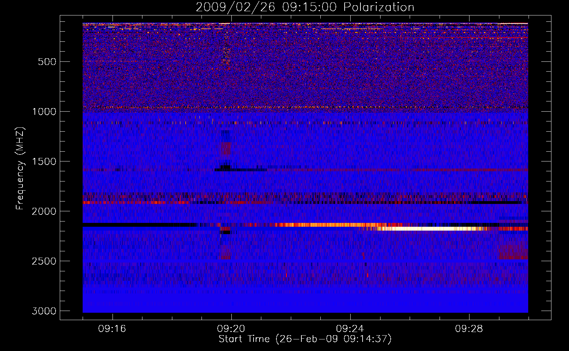Click the 'Start Time (26-Feb-09 09:14:37)' label

click(x=305, y=339)
